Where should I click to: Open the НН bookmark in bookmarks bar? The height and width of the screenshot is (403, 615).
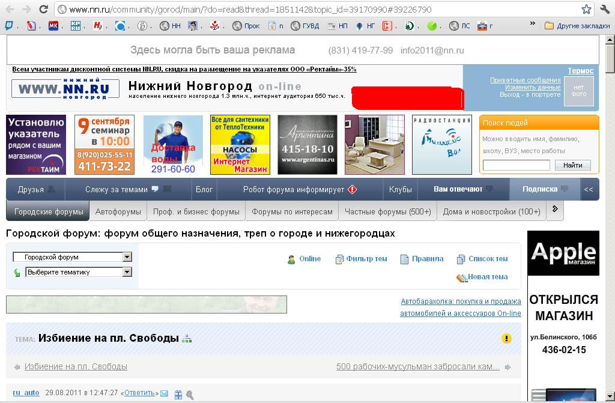(x=170, y=26)
